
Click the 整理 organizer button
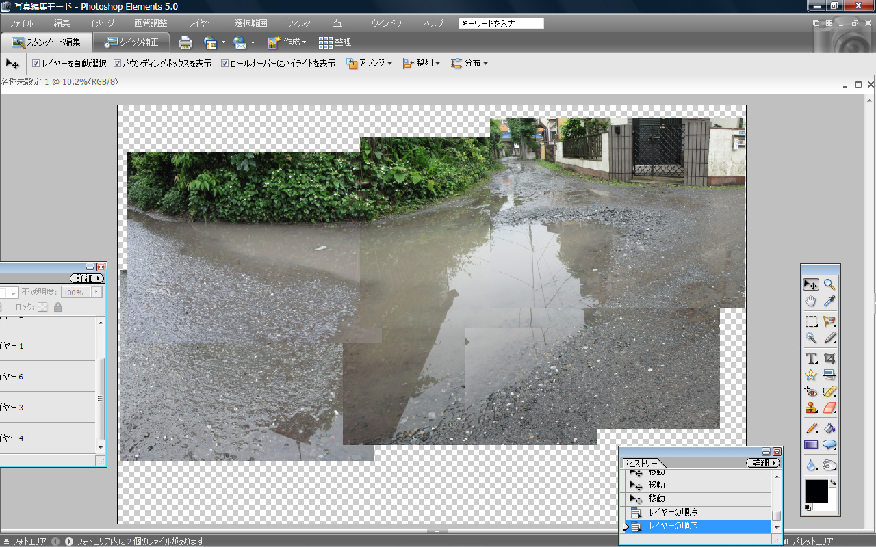[x=335, y=42]
